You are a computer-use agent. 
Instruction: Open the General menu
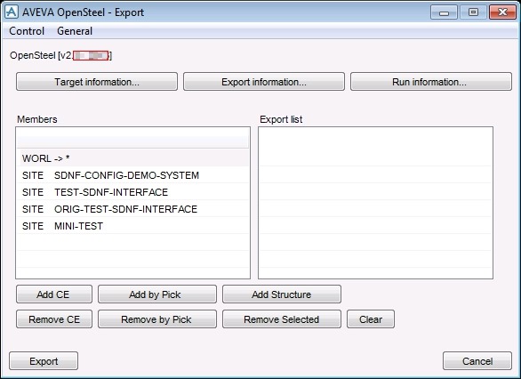tap(75, 31)
